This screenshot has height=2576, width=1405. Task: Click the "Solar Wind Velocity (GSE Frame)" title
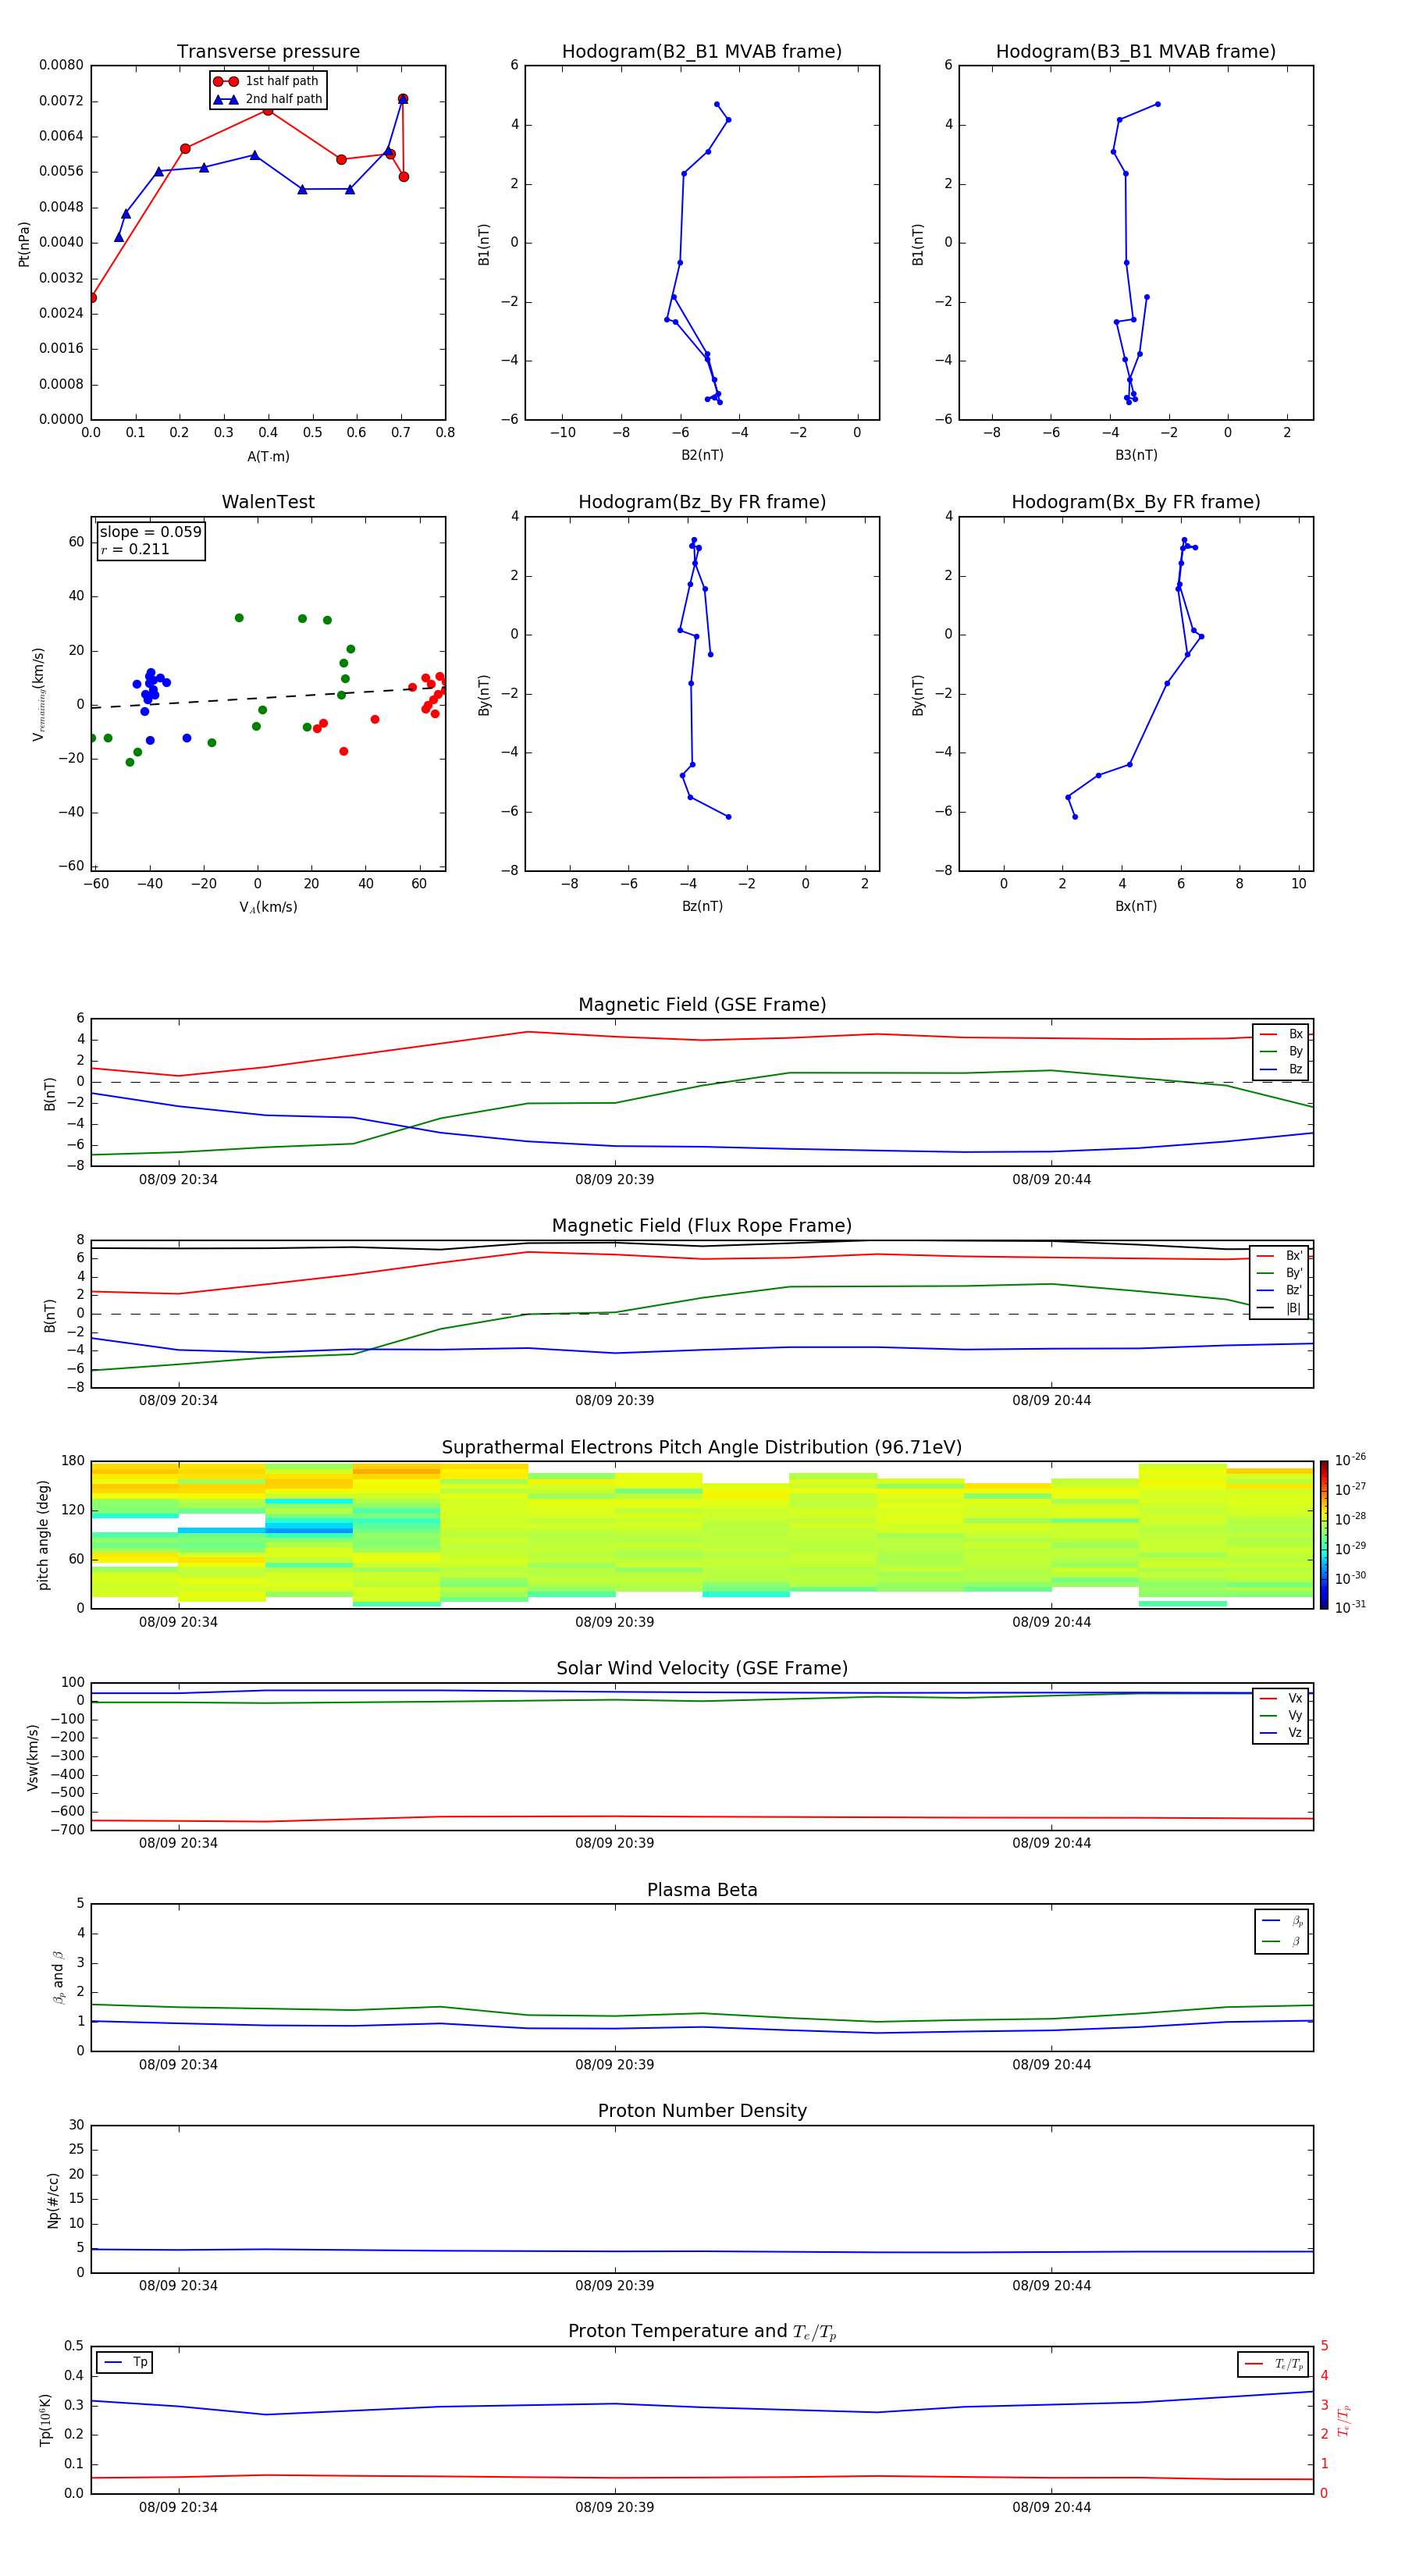click(x=702, y=1668)
